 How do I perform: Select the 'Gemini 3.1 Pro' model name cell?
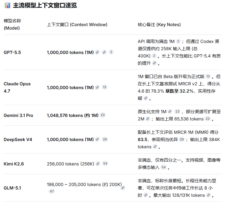point(18,115)
